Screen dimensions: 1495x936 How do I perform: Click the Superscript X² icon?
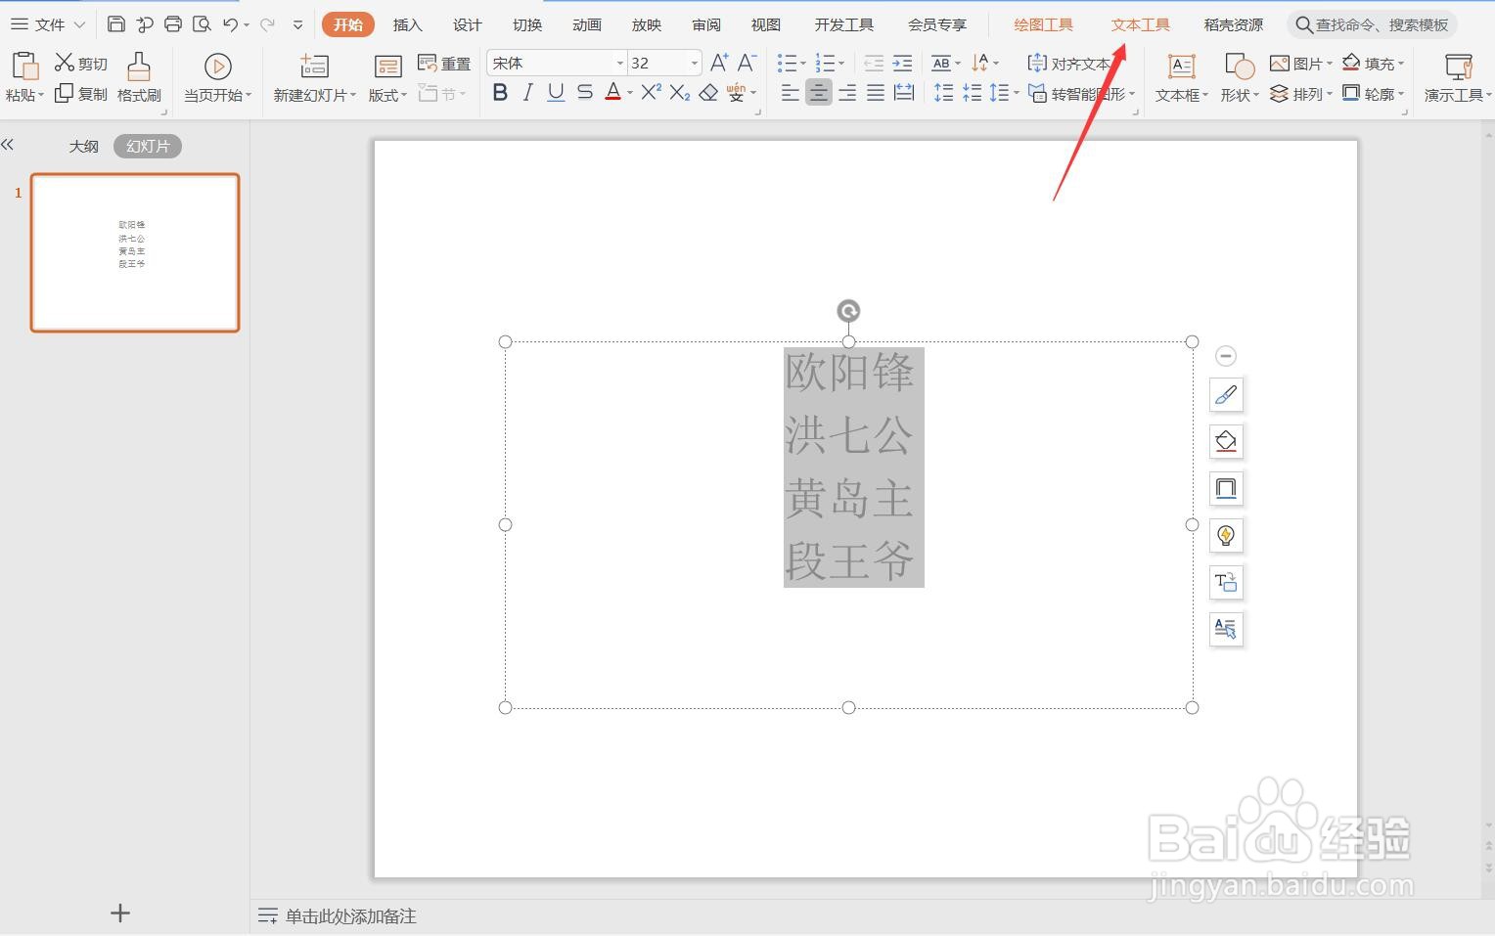click(652, 93)
